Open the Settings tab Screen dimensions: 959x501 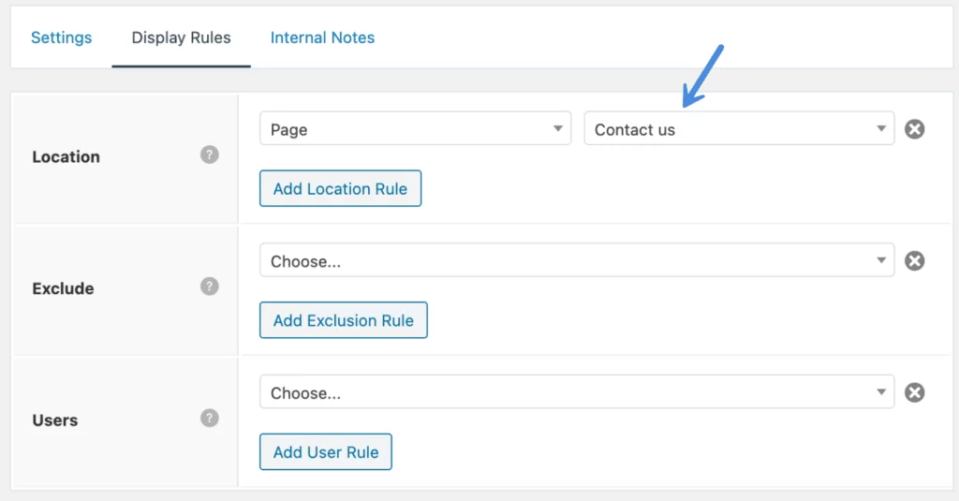[61, 37]
